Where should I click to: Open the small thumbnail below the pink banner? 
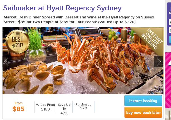point(168,114)
